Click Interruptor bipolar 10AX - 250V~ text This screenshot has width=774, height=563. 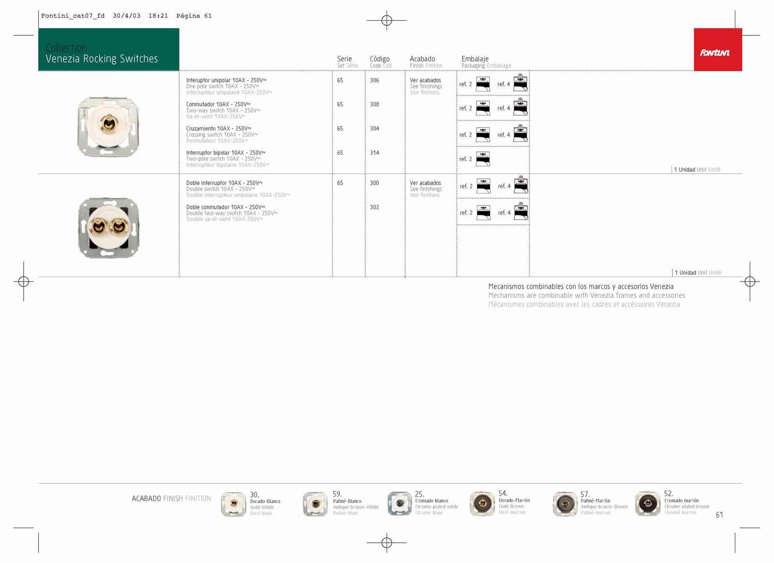pos(226,153)
